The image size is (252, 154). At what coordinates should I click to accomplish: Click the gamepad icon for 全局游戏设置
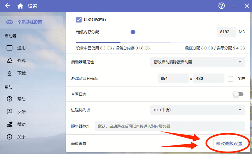[9, 22]
